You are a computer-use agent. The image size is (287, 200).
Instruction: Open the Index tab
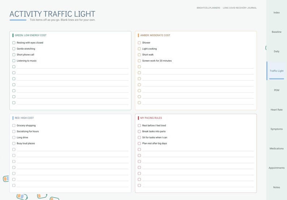pos(277,13)
